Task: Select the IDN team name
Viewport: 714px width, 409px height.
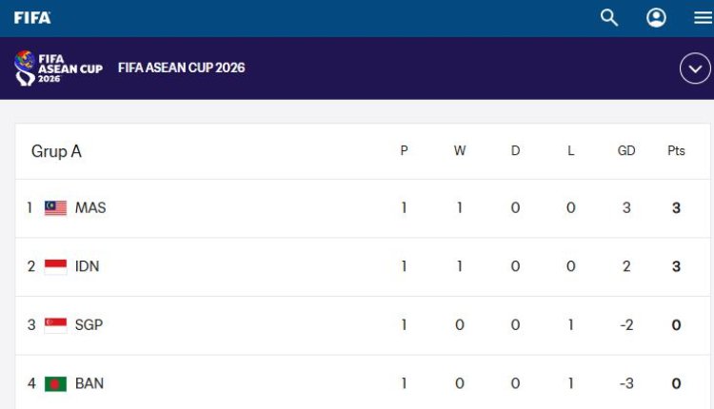Action: (x=87, y=266)
